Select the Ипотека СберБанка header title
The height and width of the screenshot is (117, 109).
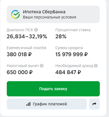[44, 12]
